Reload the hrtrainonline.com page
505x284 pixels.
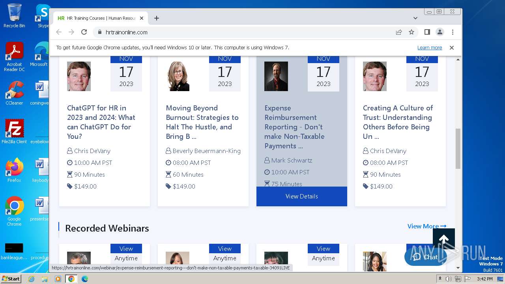pos(84,32)
